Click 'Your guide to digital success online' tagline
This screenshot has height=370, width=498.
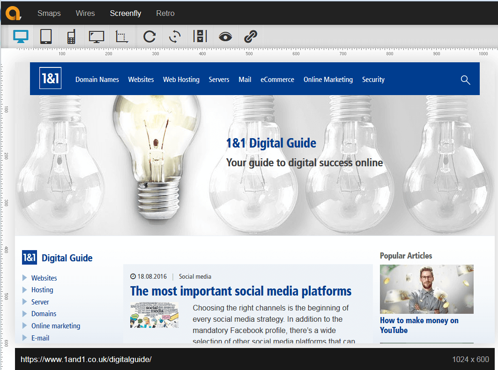(304, 163)
